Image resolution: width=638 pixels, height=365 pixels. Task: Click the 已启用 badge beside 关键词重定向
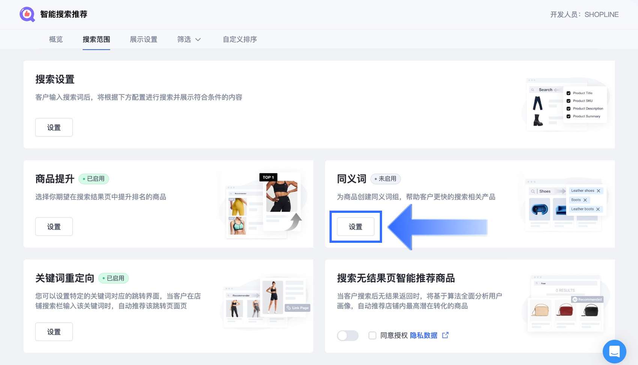pyautogui.click(x=113, y=278)
